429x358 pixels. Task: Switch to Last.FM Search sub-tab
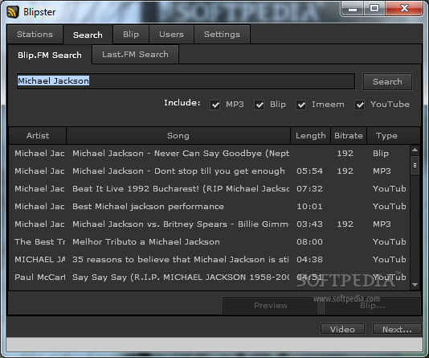point(136,54)
